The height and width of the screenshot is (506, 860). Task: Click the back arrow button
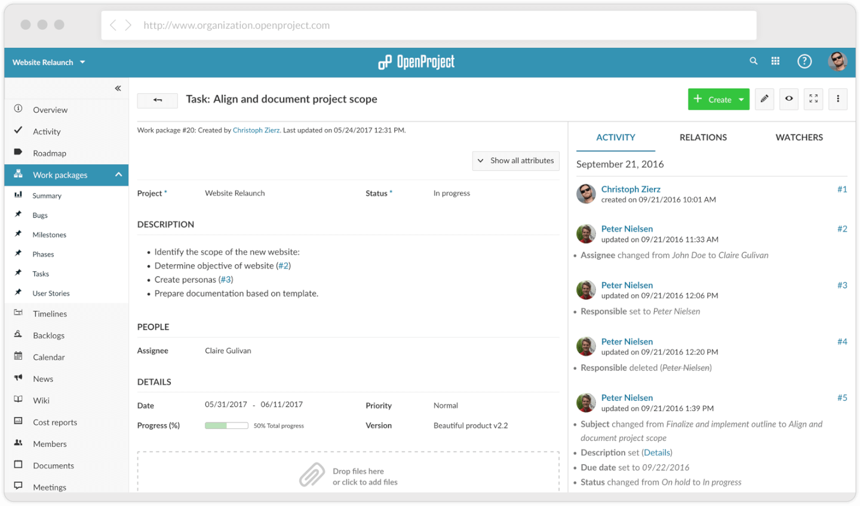tap(157, 100)
